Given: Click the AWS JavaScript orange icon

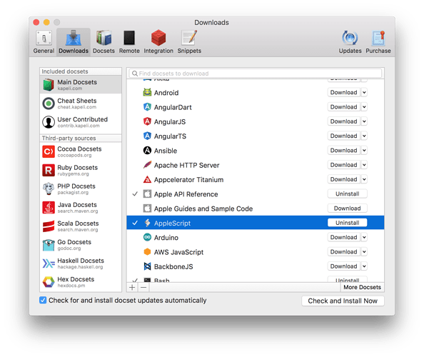Looking at the screenshot, I should [147, 252].
